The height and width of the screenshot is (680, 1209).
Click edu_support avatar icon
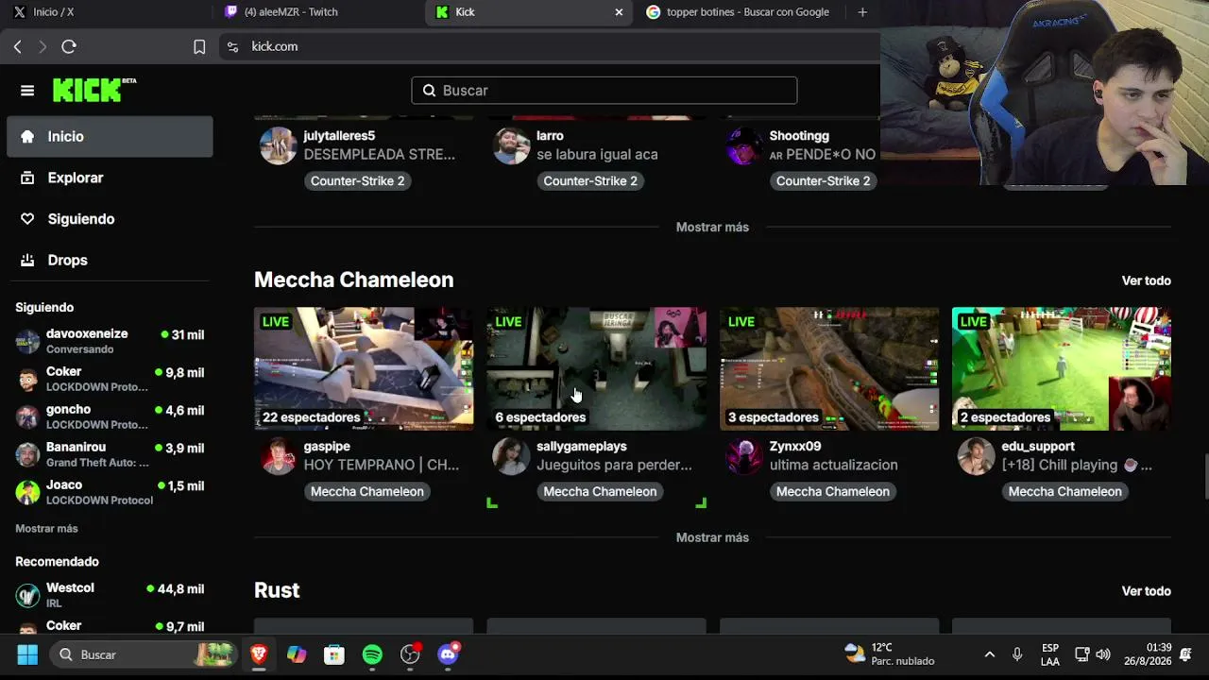977,457
